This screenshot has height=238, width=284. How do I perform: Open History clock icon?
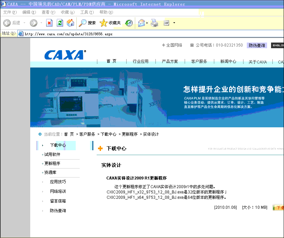click(129, 23)
